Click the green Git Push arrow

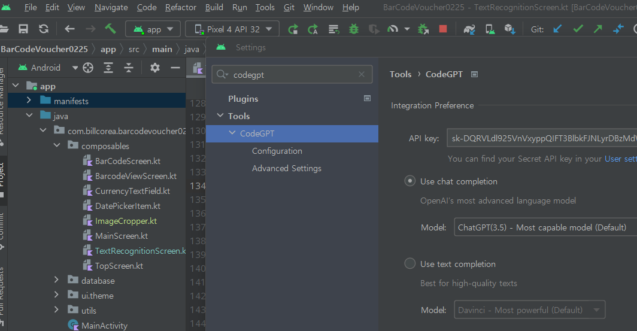point(598,29)
